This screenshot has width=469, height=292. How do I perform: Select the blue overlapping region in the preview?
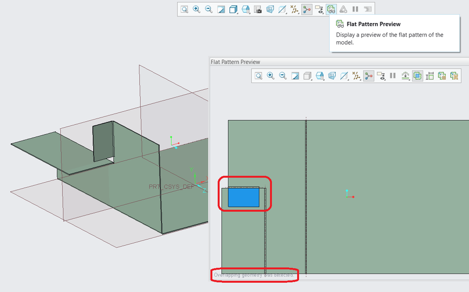pos(243,197)
